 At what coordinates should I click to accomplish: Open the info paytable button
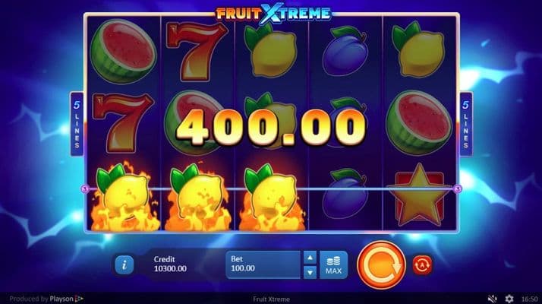pos(124,265)
